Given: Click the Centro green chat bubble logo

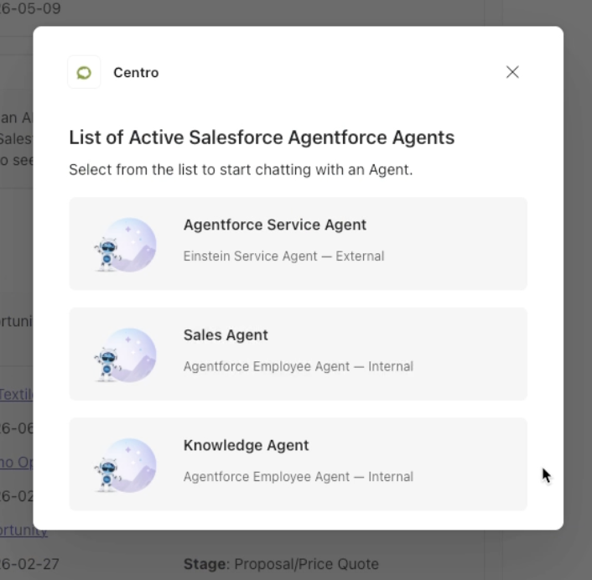Looking at the screenshot, I should 84,72.
